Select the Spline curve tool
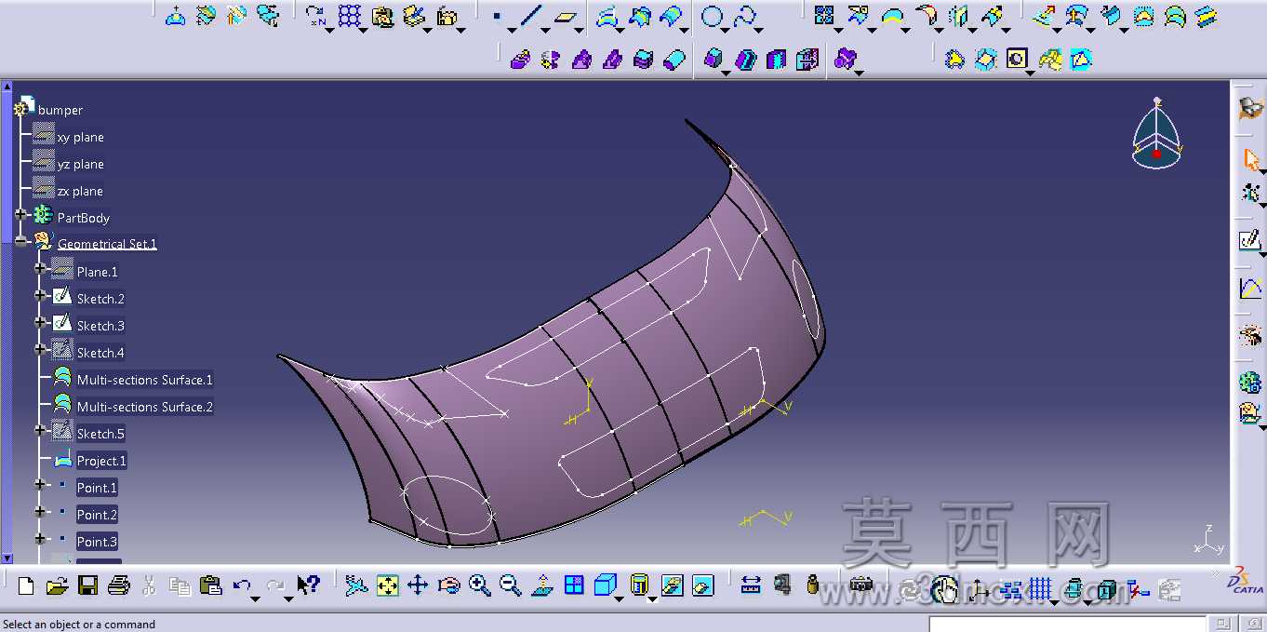The width and height of the screenshot is (1267, 632). pos(744,16)
